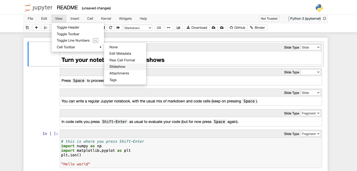Click restart and run all fast-forward icon
Viewport: 357px width, 171px height.
click(118, 28)
